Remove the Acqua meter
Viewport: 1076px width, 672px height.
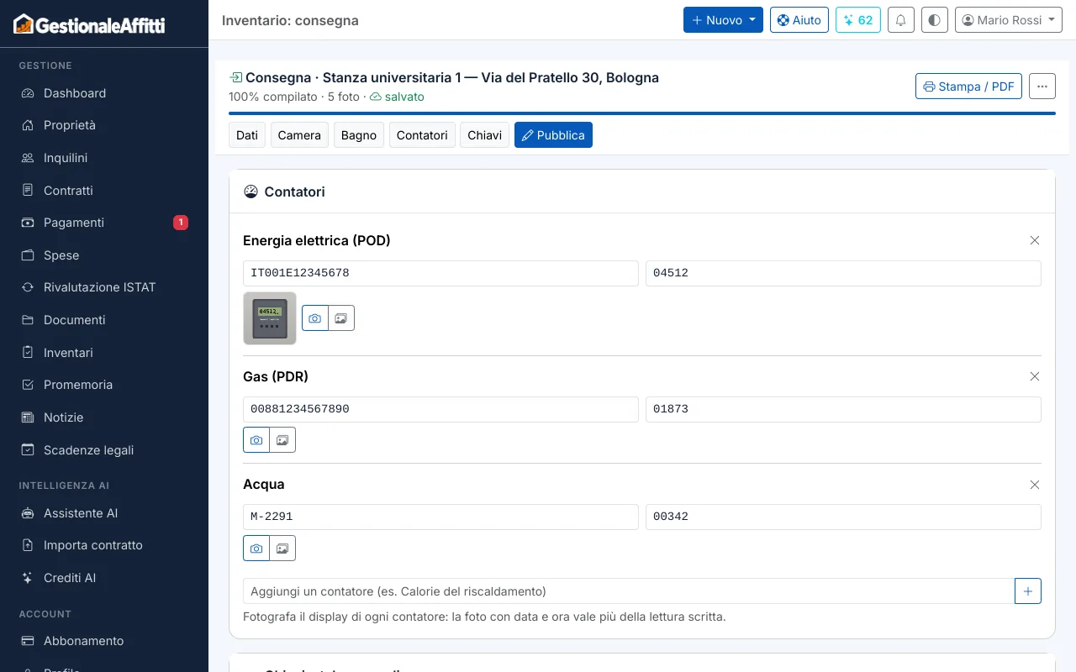tap(1035, 485)
